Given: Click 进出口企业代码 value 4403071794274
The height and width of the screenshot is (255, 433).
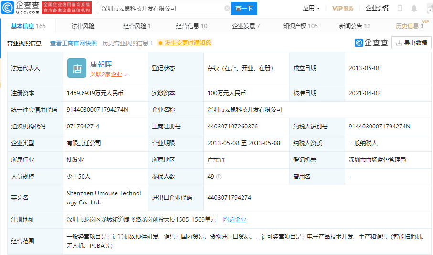Looking at the screenshot, I should (229, 198).
